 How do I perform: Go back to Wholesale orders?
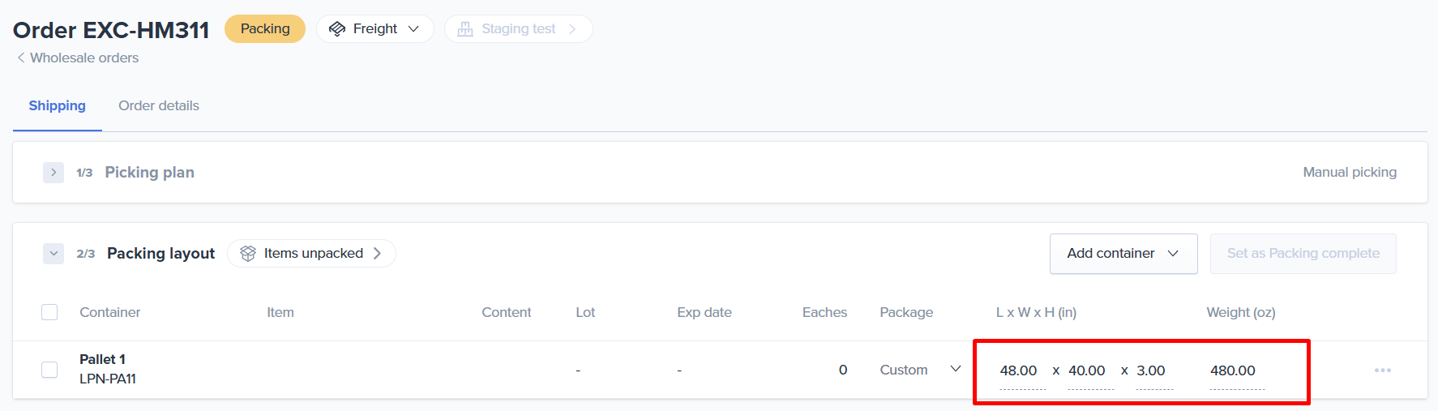[84, 58]
